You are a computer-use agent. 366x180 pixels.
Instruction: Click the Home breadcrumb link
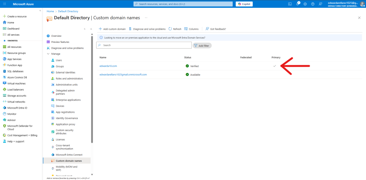[x=50, y=11]
